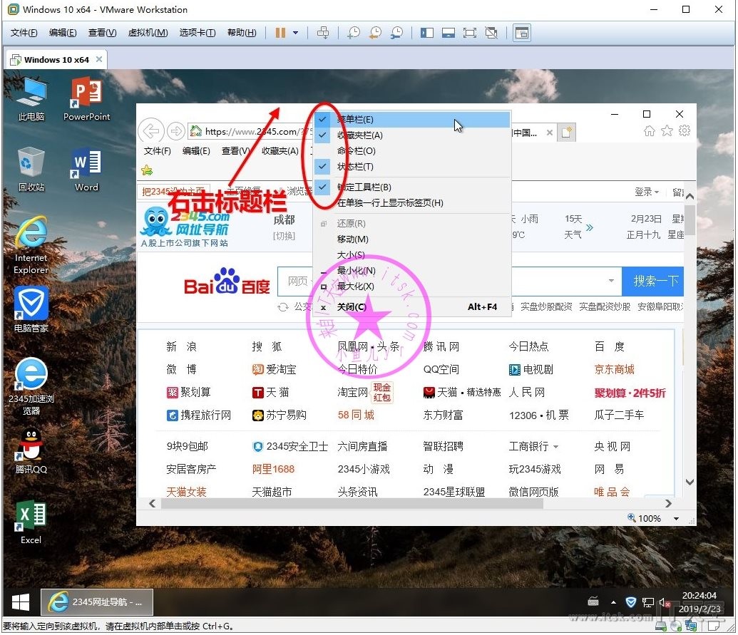Open VMware 文件(F) menu

coord(24,33)
